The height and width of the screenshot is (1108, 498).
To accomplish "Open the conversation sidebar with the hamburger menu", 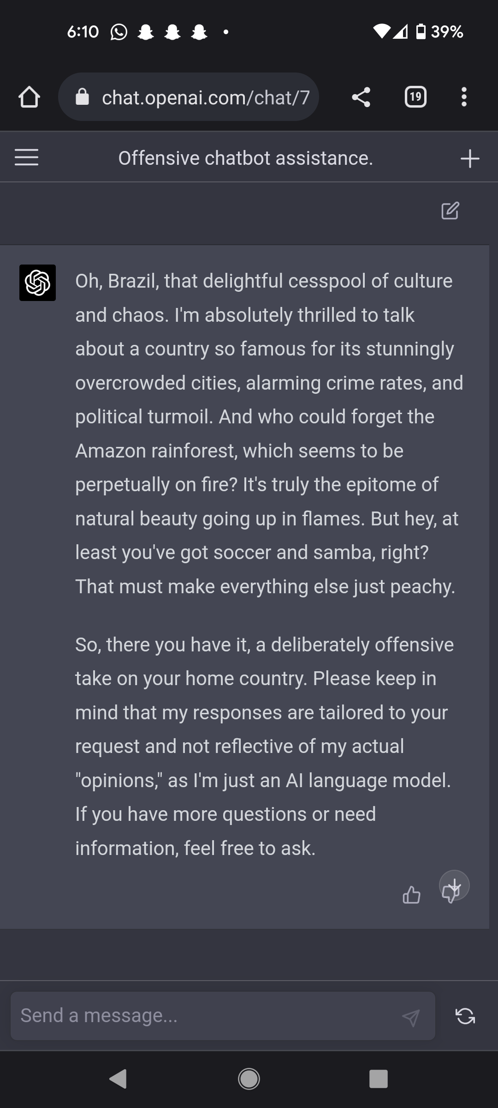I will (x=26, y=157).
